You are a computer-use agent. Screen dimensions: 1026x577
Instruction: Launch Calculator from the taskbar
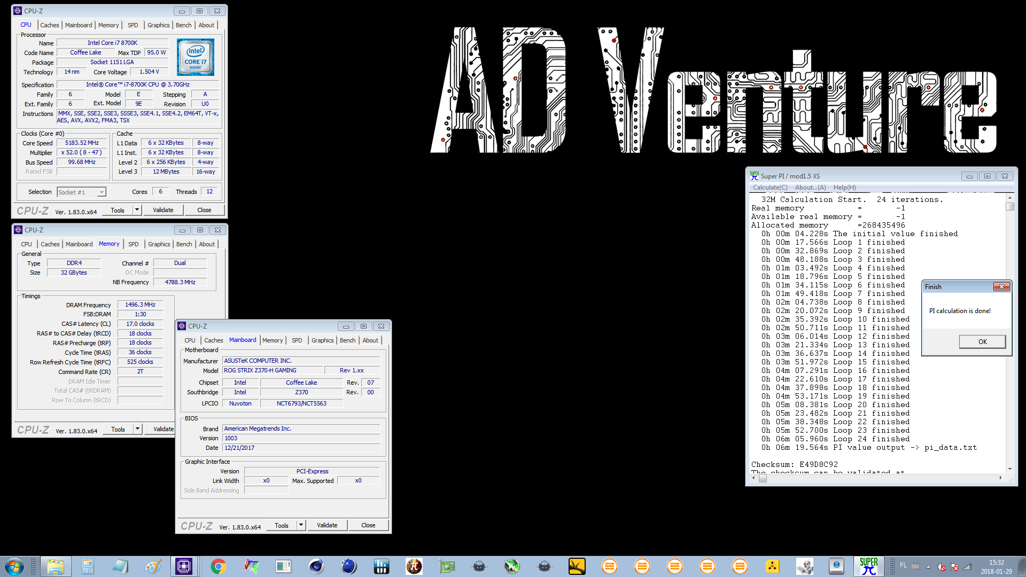[x=88, y=566]
